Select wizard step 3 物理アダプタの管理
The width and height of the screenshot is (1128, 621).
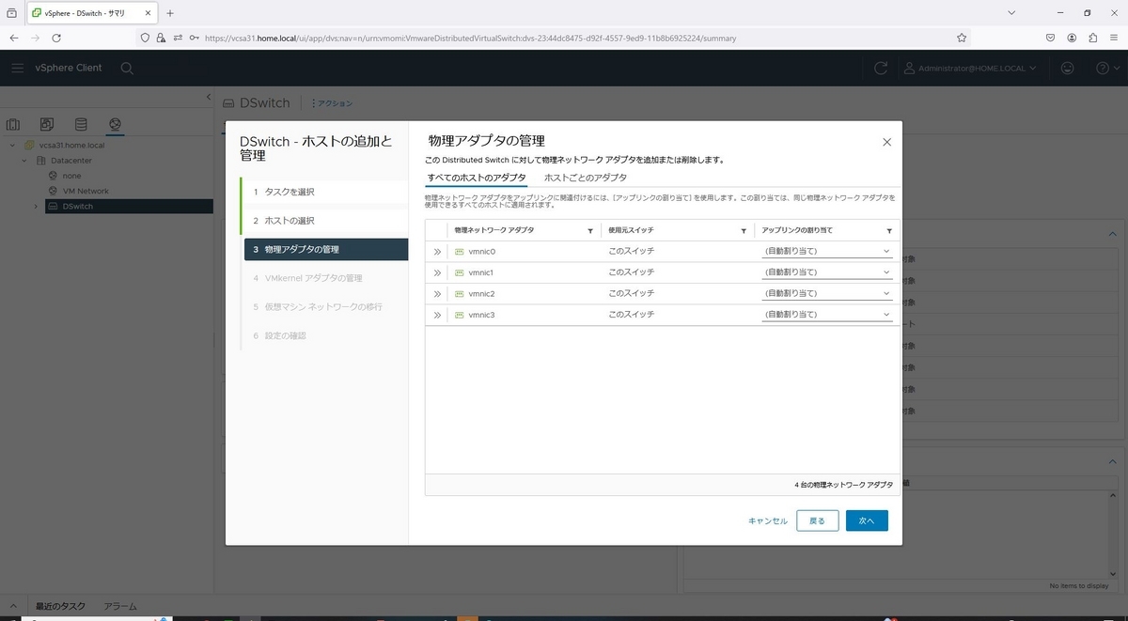click(x=325, y=249)
